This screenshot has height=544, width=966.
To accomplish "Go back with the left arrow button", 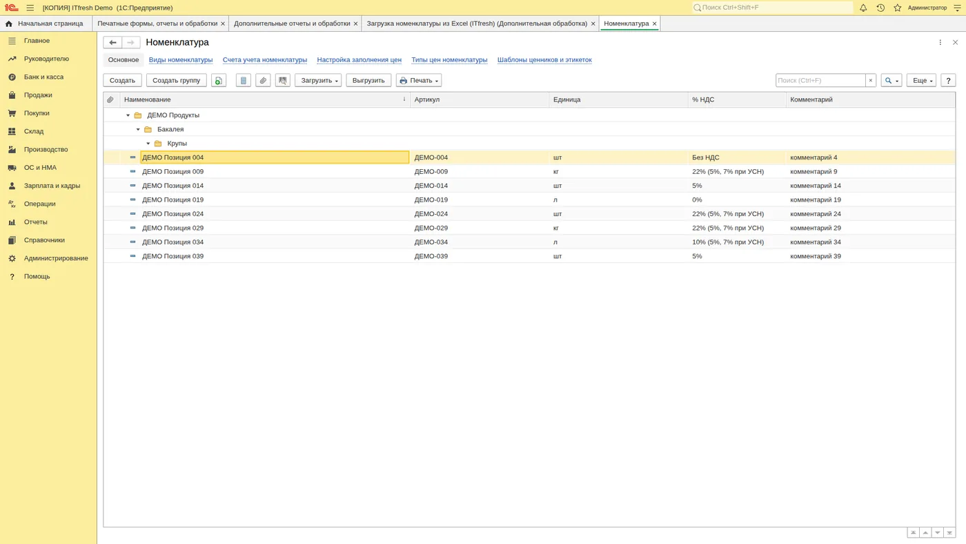I will point(112,43).
